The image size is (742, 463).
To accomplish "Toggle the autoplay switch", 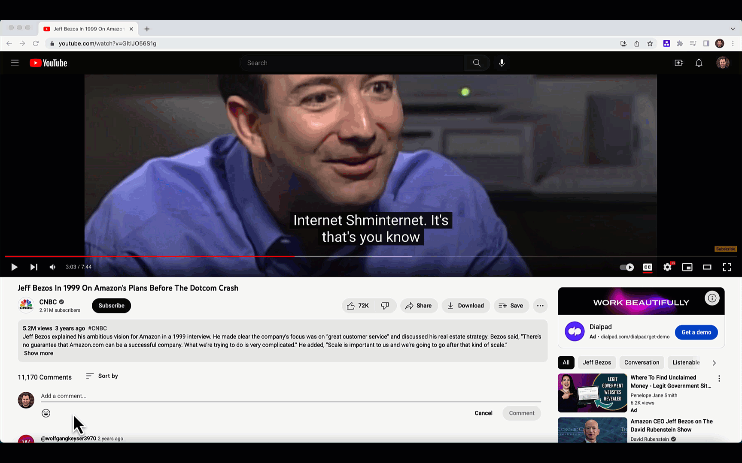I will [626, 267].
